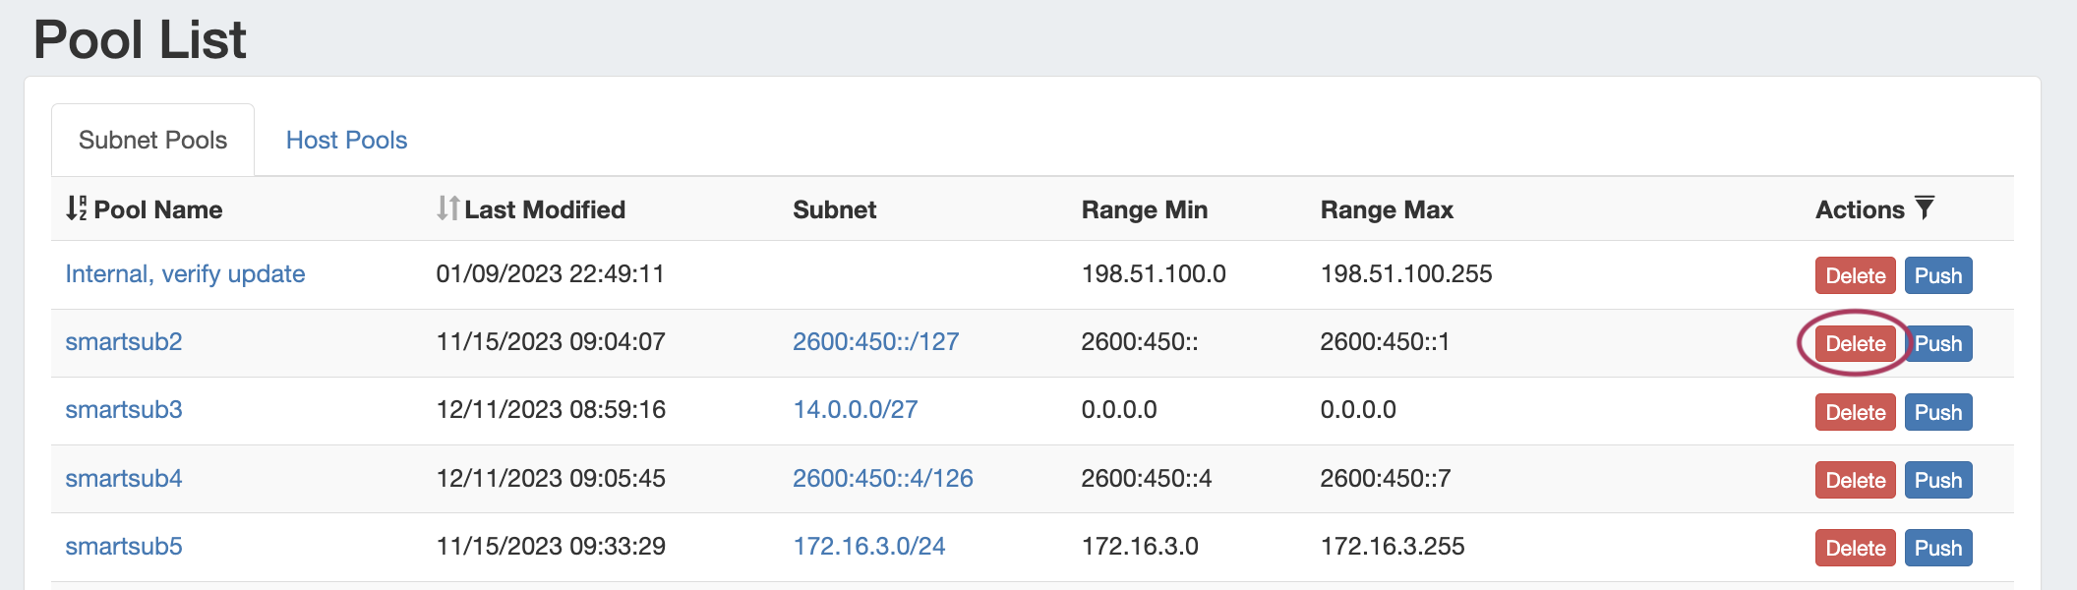Click the Last Modified sort arrows icon
Image resolution: width=2077 pixels, height=590 pixels.
[447, 208]
